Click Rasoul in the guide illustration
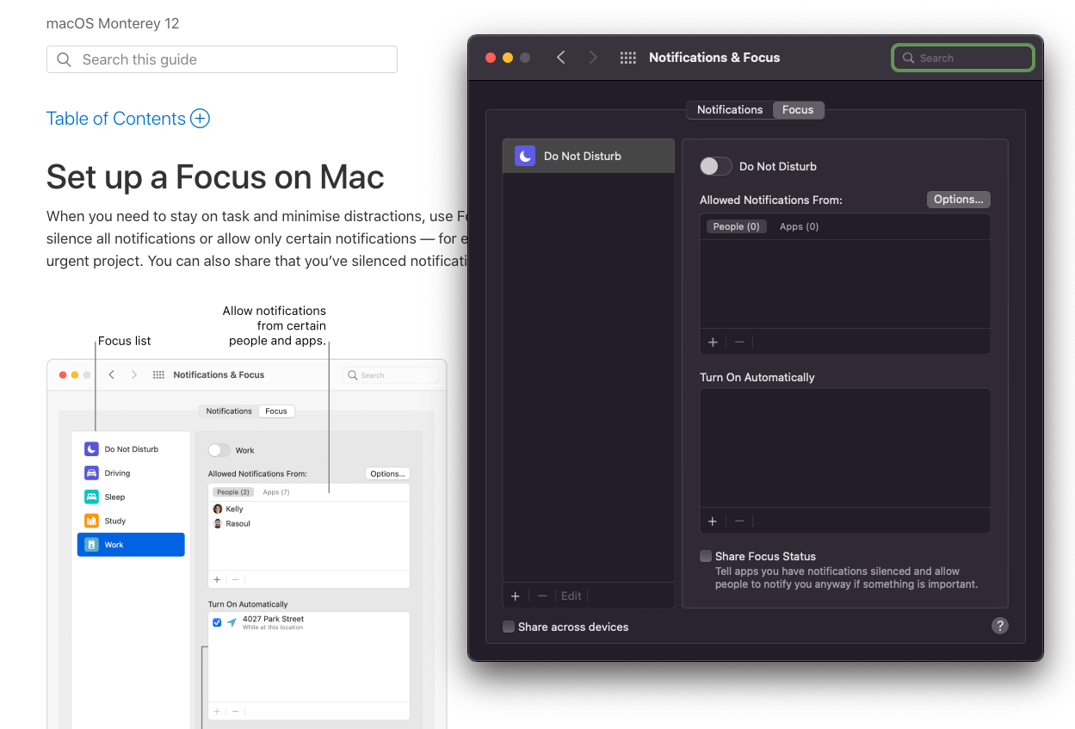 [231, 523]
